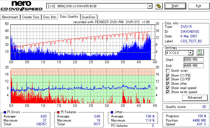
Task: Select the Disc Quality tab
Action: pyautogui.click(x=69, y=17)
